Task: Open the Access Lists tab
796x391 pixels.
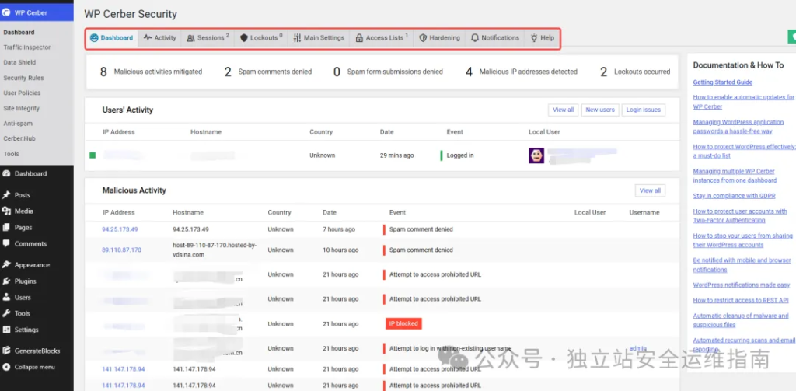Action: tap(382, 38)
